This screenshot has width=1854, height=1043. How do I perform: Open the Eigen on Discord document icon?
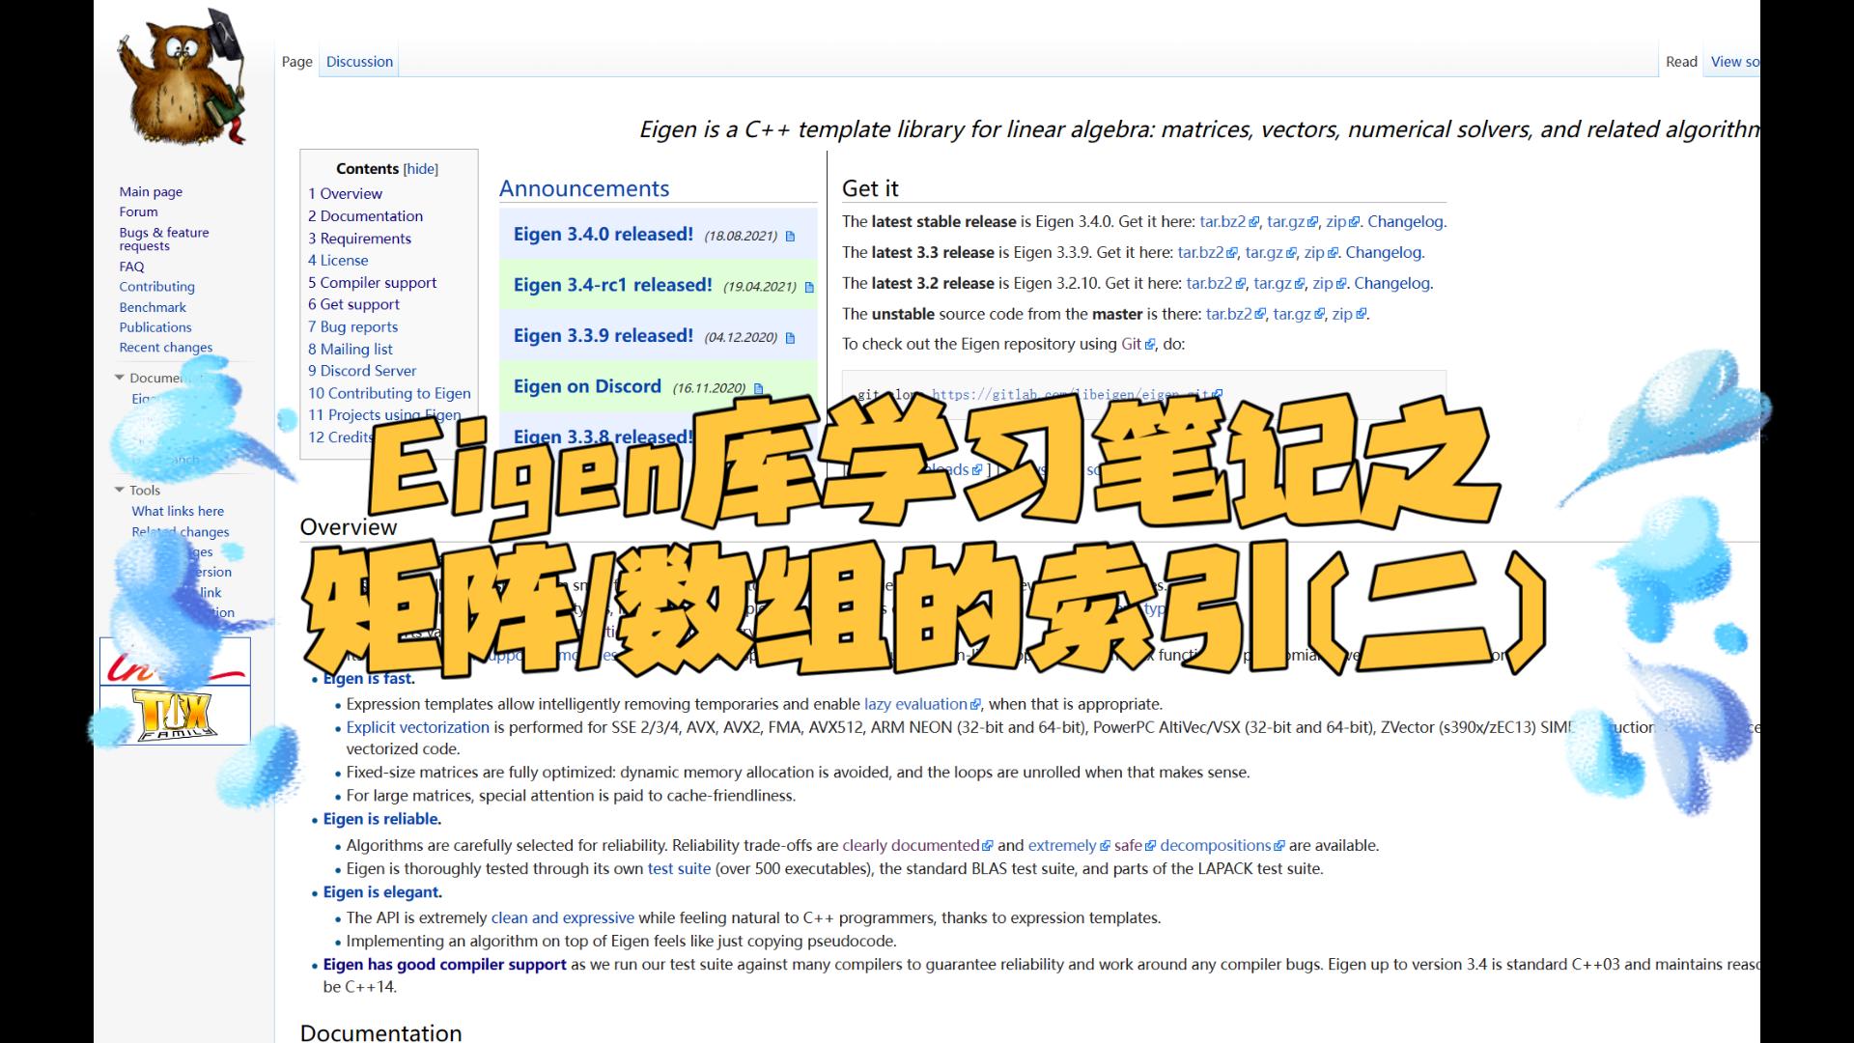click(758, 389)
